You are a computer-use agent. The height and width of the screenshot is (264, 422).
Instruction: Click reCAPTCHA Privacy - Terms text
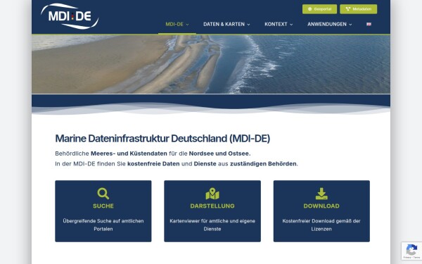411,258
